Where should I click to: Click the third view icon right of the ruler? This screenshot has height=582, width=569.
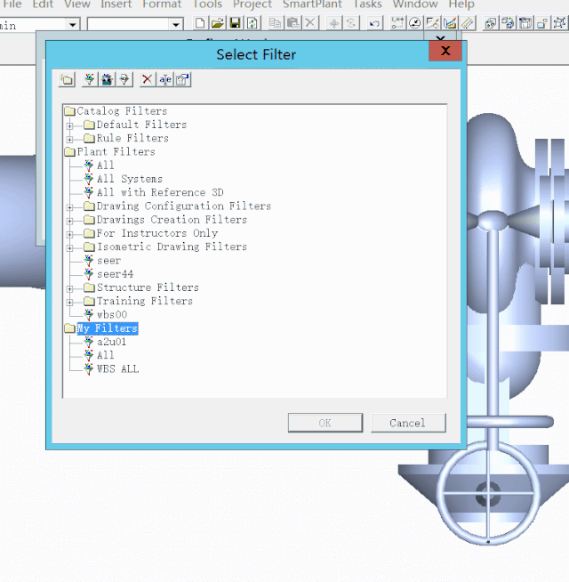(x=525, y=23)
